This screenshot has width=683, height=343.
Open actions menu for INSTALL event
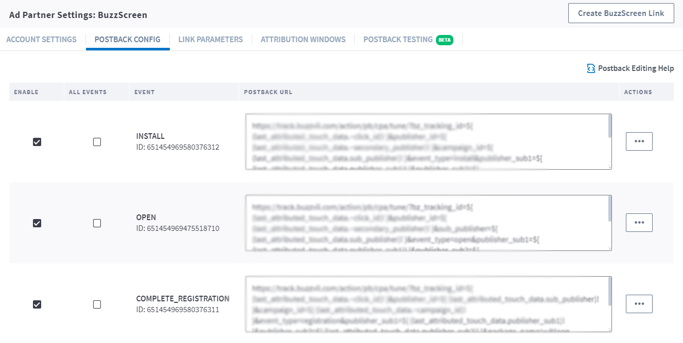tap(639, 141)
